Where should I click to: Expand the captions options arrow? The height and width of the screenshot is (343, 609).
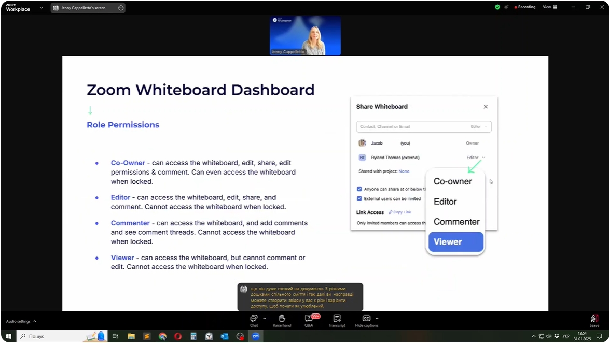pos(377,318)
